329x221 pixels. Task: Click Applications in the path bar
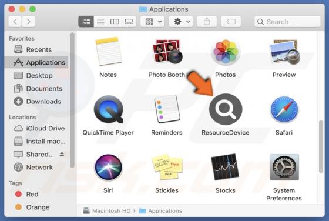click(x=160, y=211)
